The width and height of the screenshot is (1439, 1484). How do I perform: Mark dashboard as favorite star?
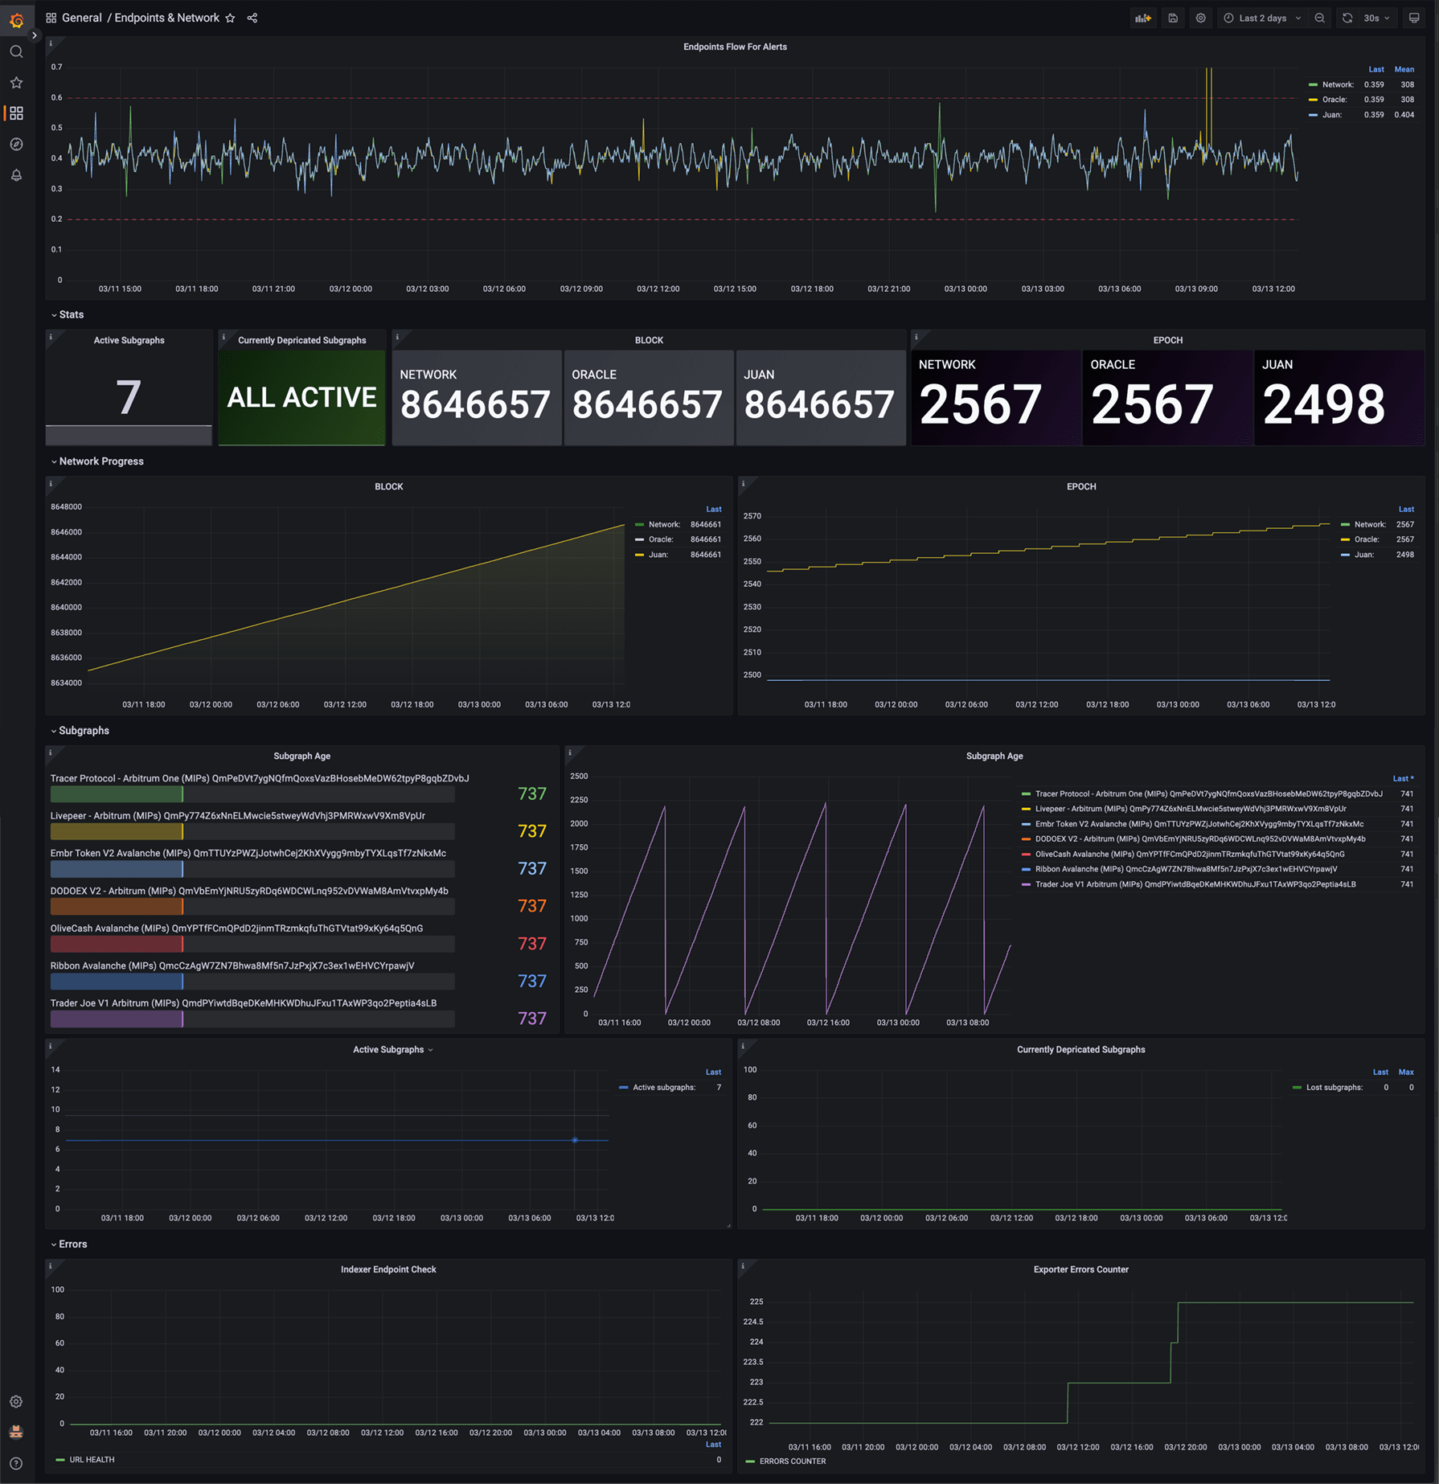pos(231,18)
